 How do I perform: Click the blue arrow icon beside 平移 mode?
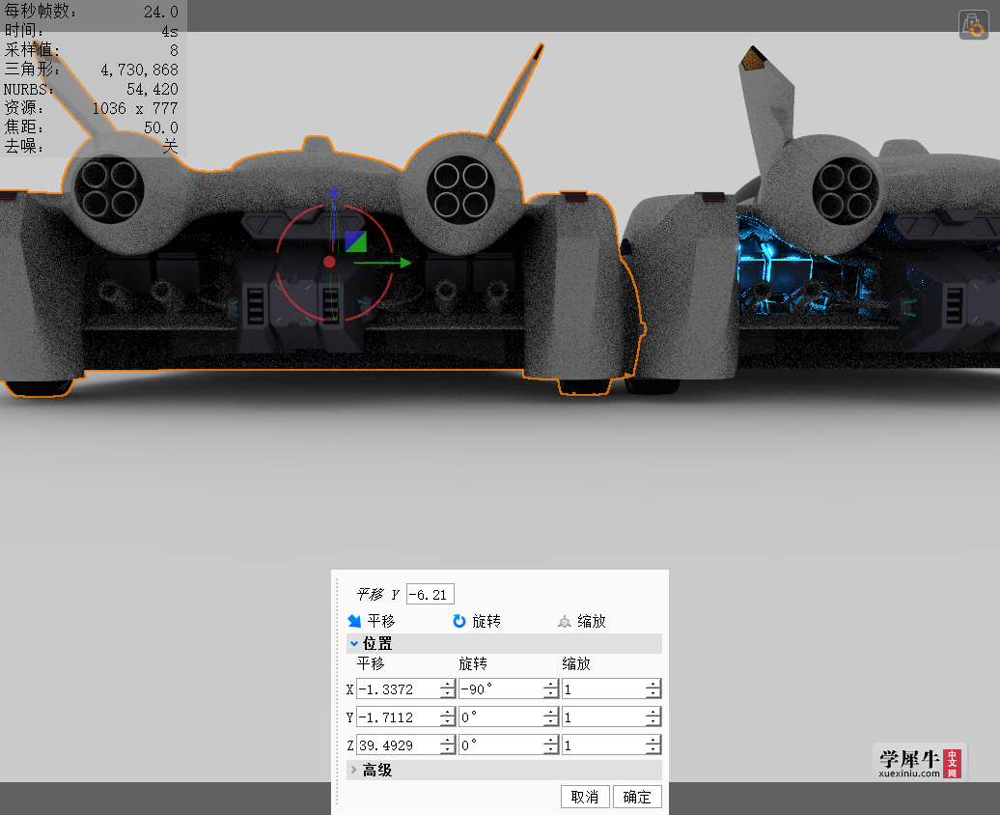(354, 621)
